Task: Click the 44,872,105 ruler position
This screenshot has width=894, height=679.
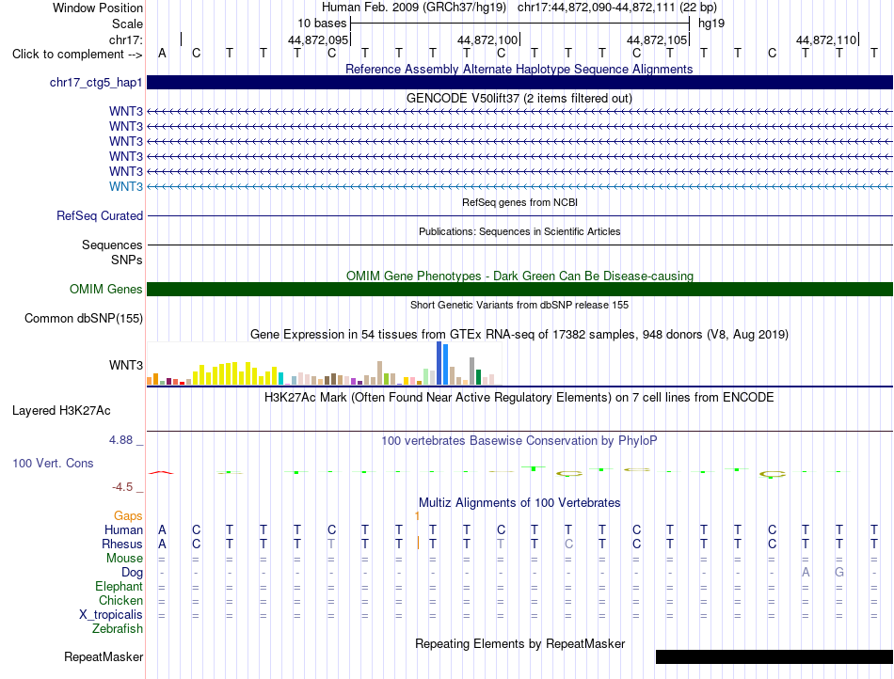Action: click(657, 39)
